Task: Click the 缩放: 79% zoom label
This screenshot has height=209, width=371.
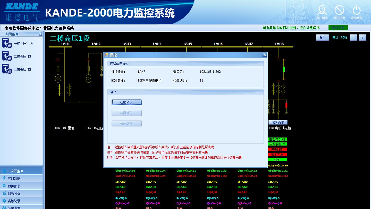Action: point(340,38)
